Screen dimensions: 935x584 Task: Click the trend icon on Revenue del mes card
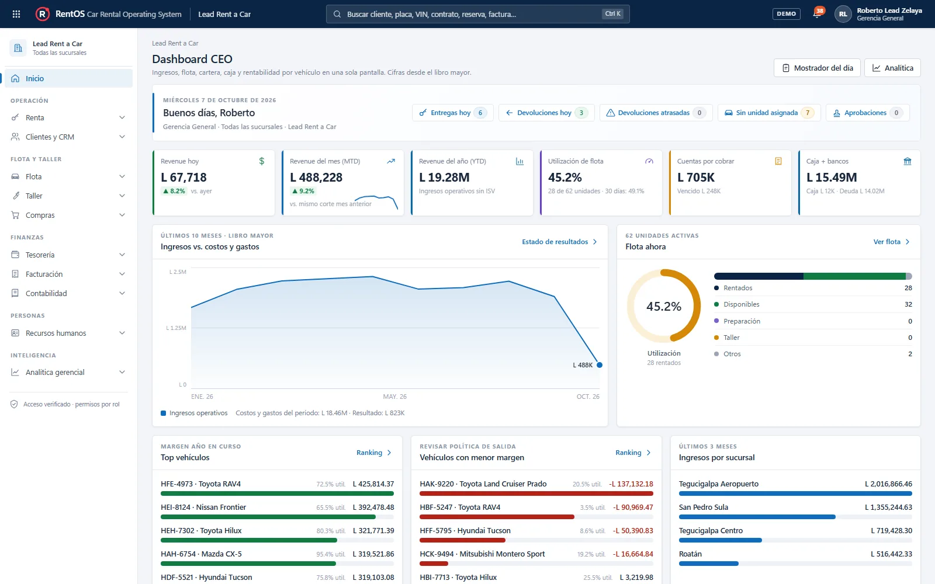[391, 161]
